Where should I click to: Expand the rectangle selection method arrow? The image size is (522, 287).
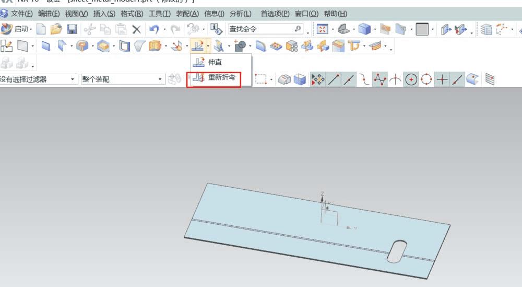pyautogui.click(x=271, y=79)
